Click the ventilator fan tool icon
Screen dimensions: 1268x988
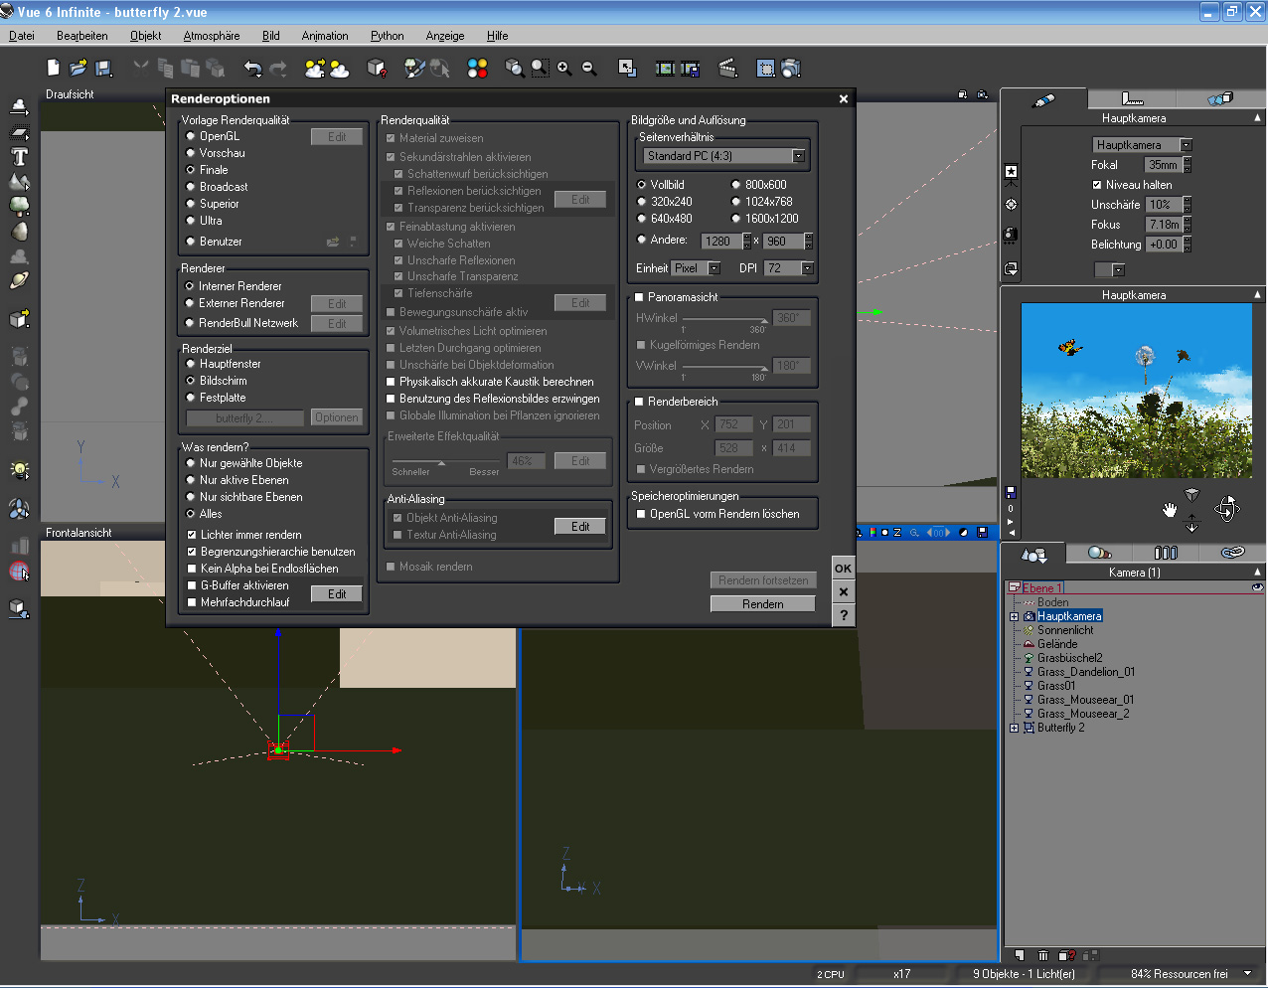pos(19,509)
